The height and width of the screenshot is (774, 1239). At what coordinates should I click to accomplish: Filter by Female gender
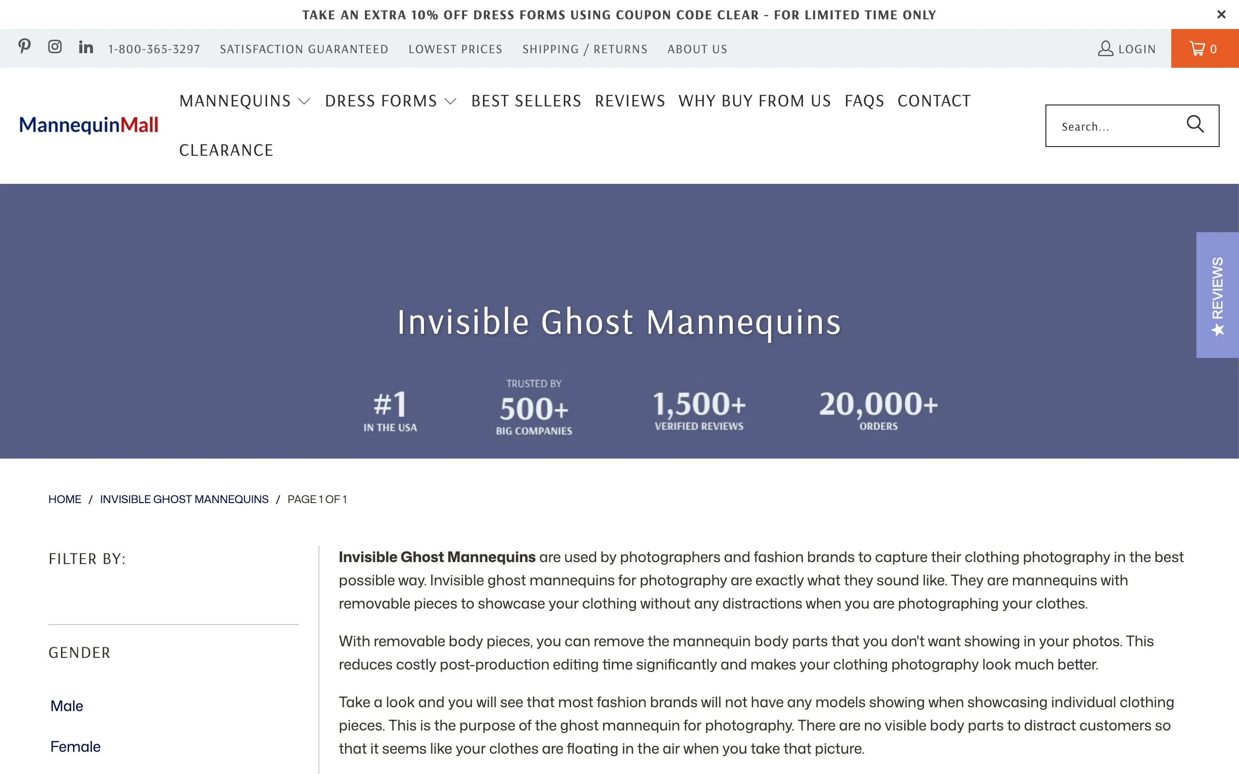point(76,746)
